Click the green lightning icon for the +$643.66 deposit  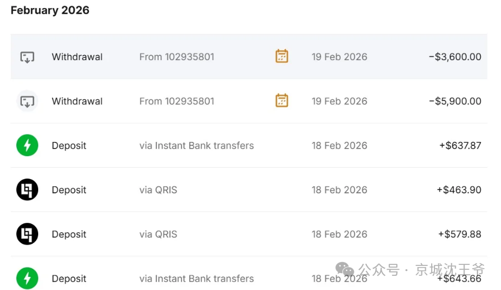[x=27, y=278]
